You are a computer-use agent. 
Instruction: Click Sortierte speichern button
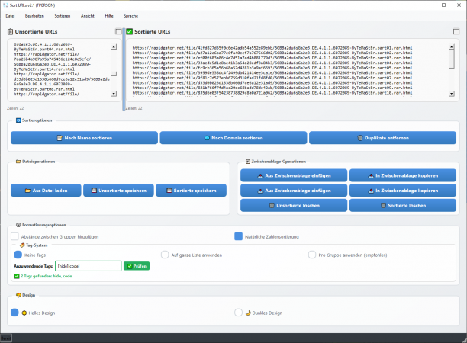click(x=192, y=191)
